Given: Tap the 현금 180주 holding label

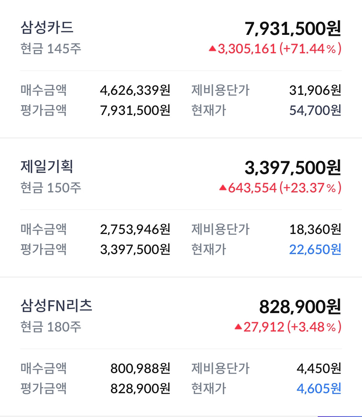Looking at the screenshot, I should tap(51, 327).
